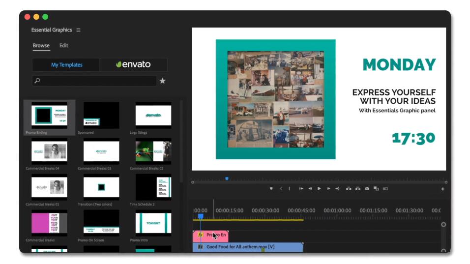Open the Button Editor plus icon
Screen dimensions: 470x264
[442, 189]
